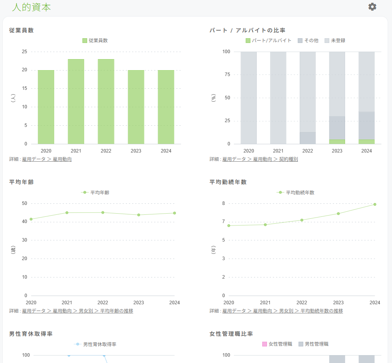Click the 2021 point on 平均年齢 line
Image resolution: width=392 pixels, height=363 pixels.
[67, 212]
